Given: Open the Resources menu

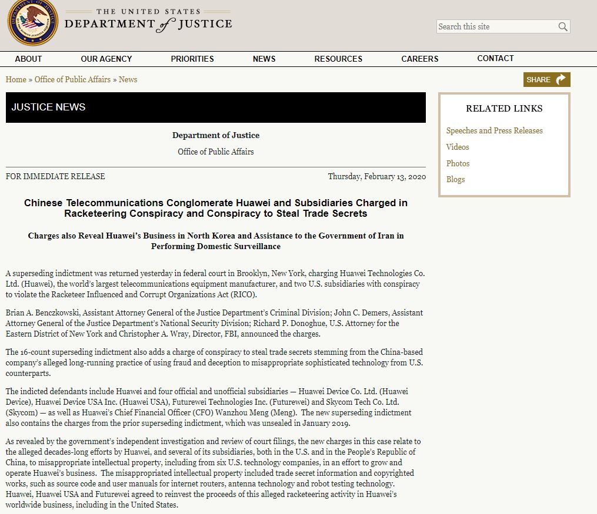Looking at the screenshot, I should pyautogui.click(x=338, y=59).
